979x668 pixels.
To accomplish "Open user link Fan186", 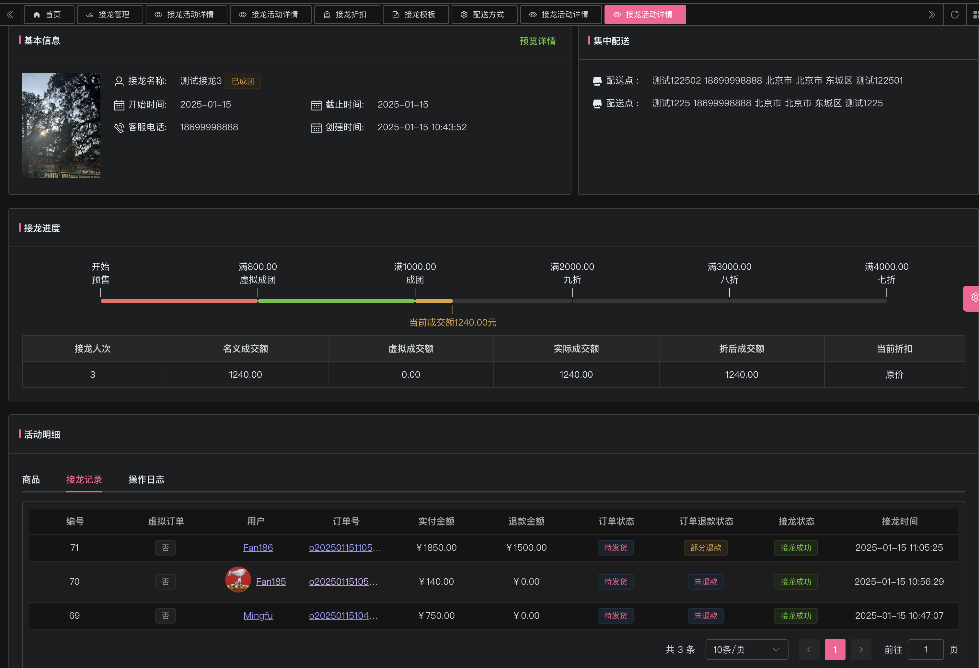I will pyautogui.click(x=258, y=547).
